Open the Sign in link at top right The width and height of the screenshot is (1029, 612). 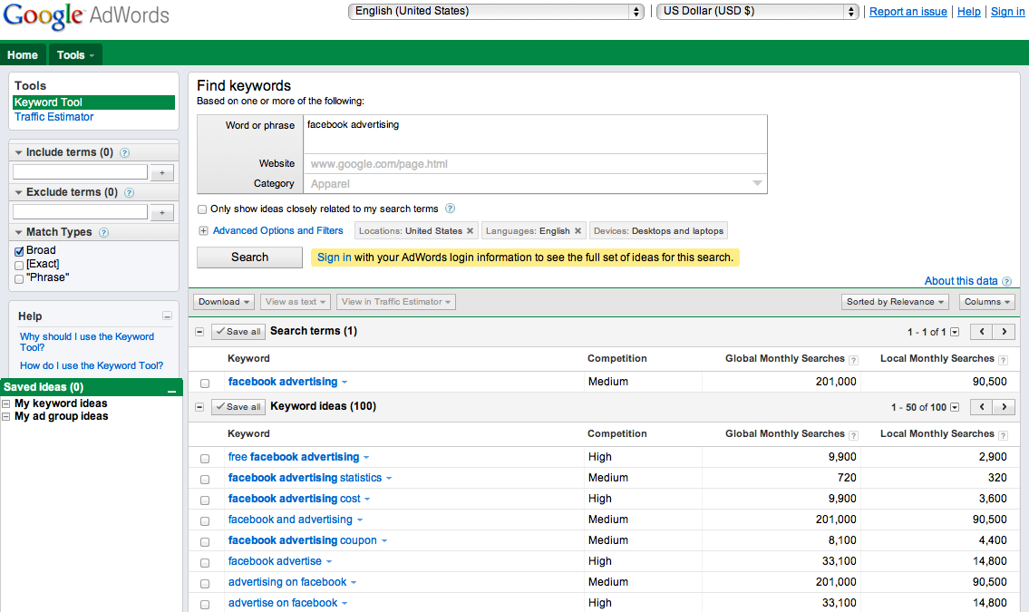[1007, 12]
